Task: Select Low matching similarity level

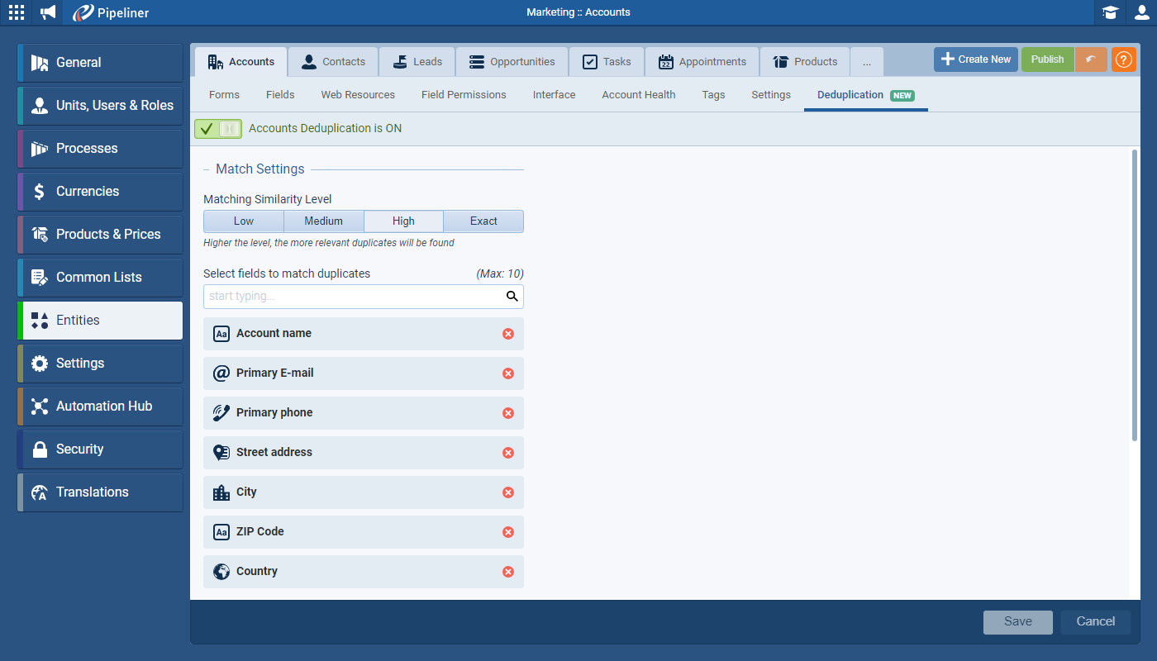Action: pos(244,221)
